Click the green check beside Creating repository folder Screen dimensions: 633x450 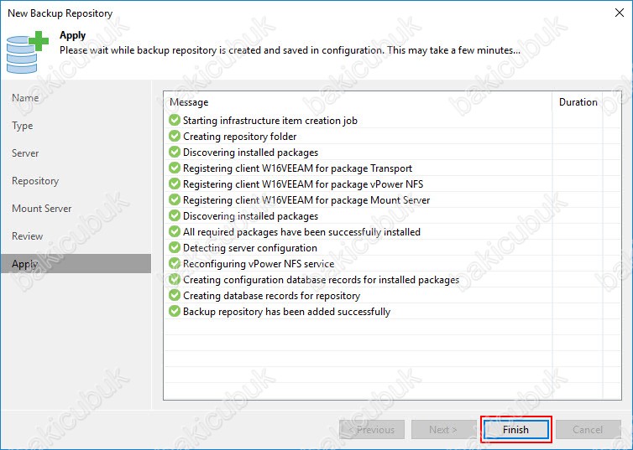coord(175,136)
